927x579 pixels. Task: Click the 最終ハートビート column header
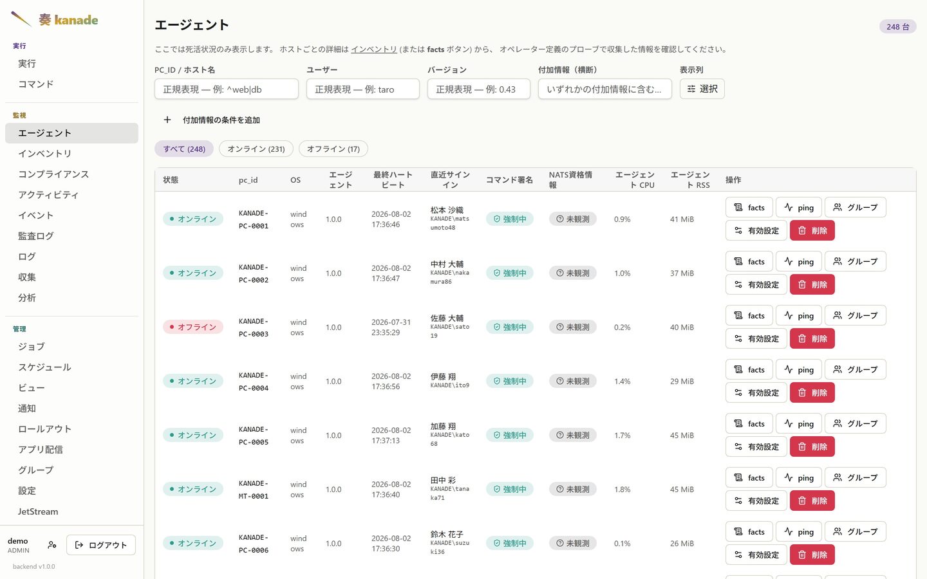pyautogui.click(x=393, y=179)
